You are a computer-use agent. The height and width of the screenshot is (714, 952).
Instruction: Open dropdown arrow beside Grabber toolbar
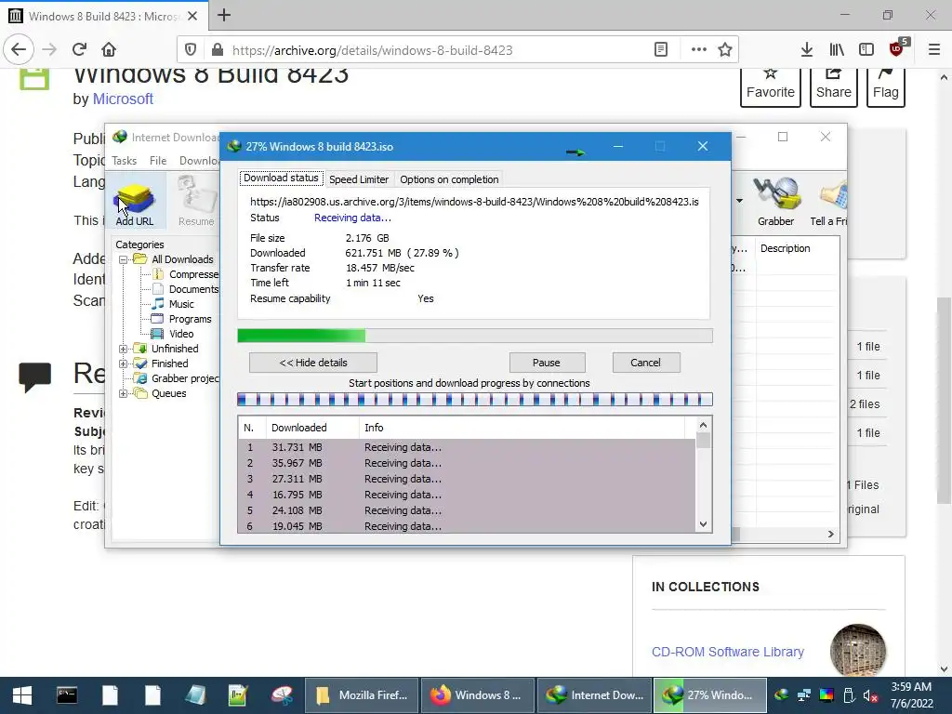pos(739,201)
